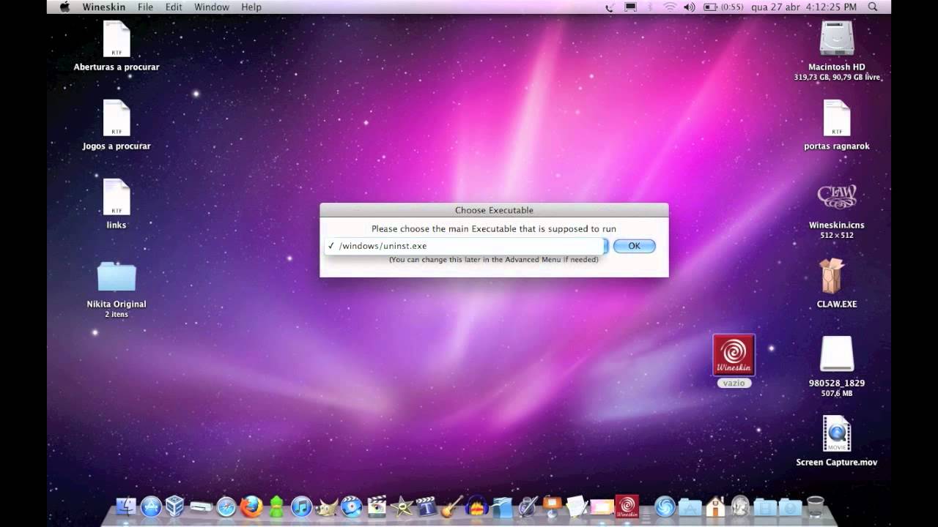This screenshot has width=938, height=527.
Task: Open the Wi-Fi status menu
Action: tap(669, 7)
